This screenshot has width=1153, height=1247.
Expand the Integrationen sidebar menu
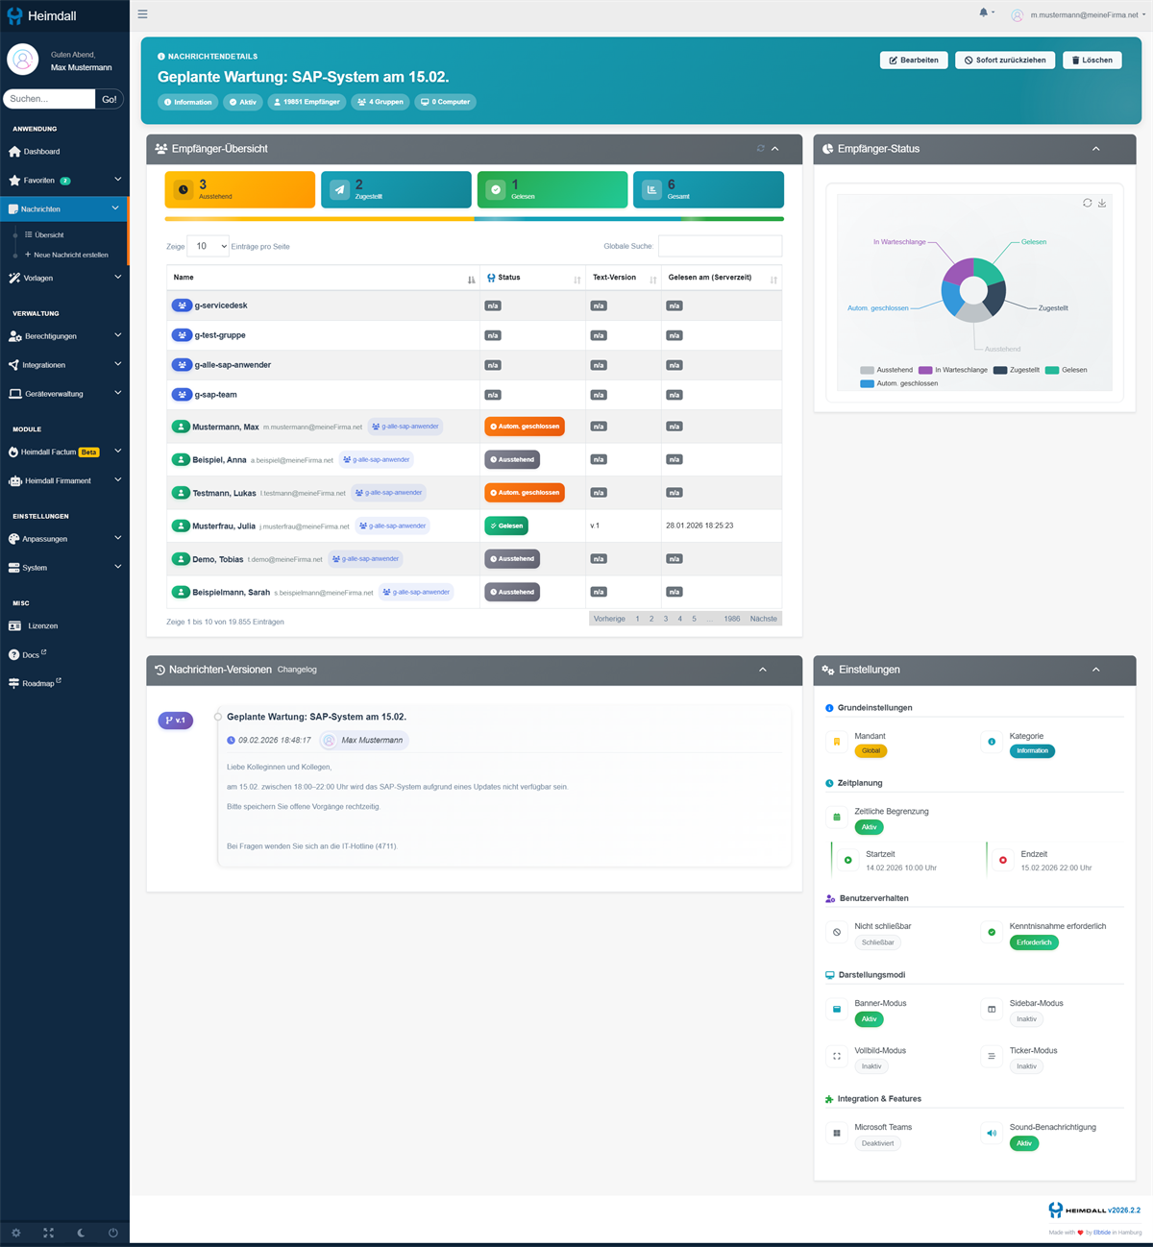click(64, 365)
